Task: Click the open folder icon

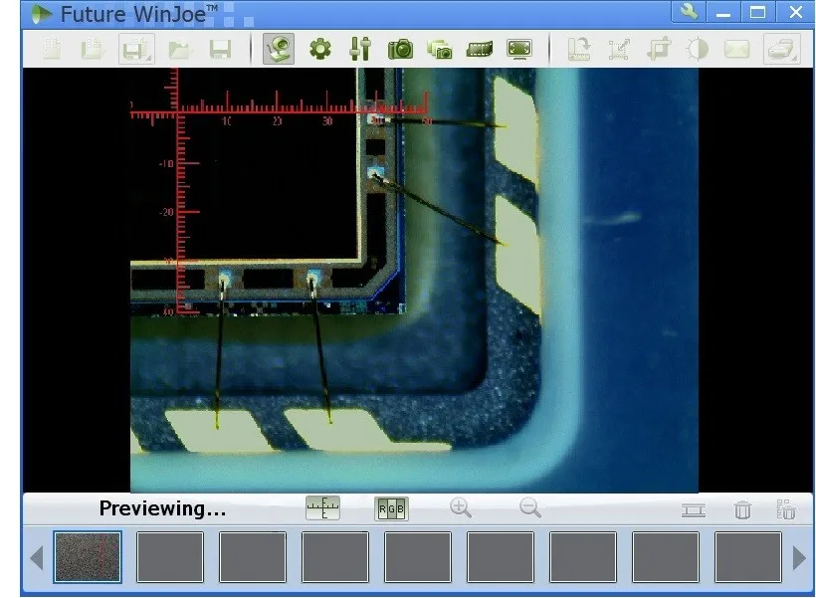Action: point(179,50)
